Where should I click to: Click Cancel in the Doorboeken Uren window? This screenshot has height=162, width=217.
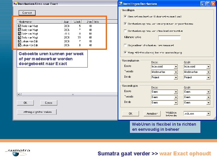tap(49, 103)
